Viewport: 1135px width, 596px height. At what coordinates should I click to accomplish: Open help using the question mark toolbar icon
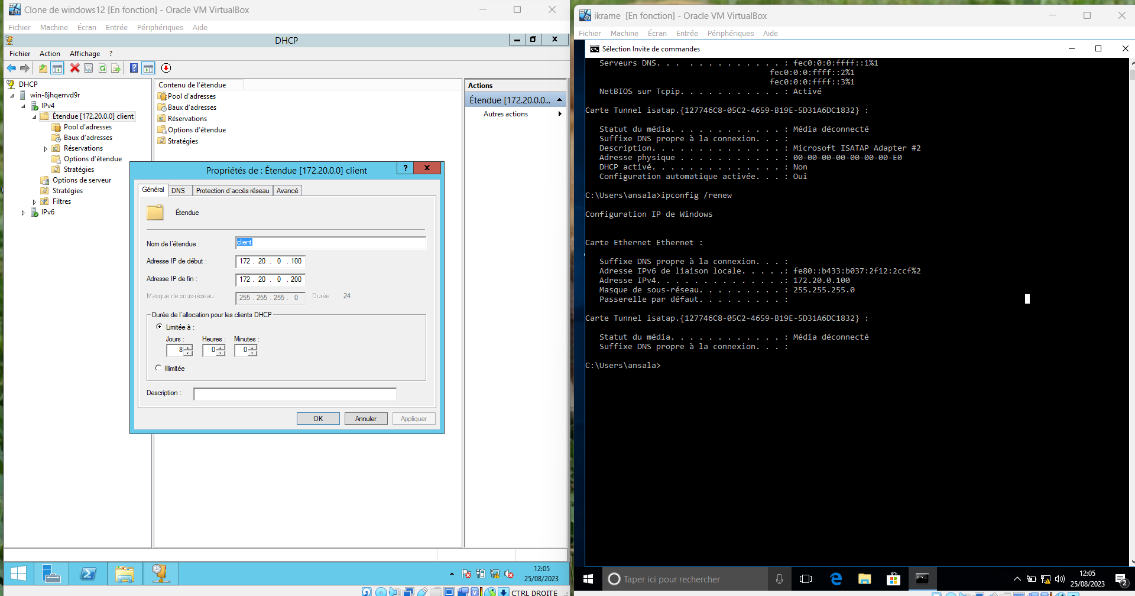(134, 68)
